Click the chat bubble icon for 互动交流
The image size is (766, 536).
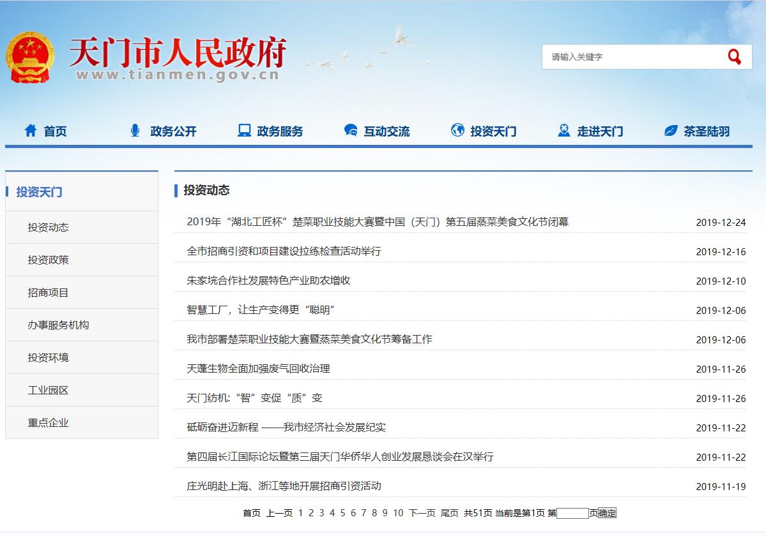(351, 131)
